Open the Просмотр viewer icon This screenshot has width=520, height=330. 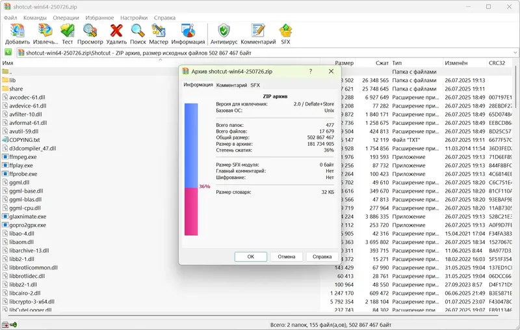click(90, 31)
